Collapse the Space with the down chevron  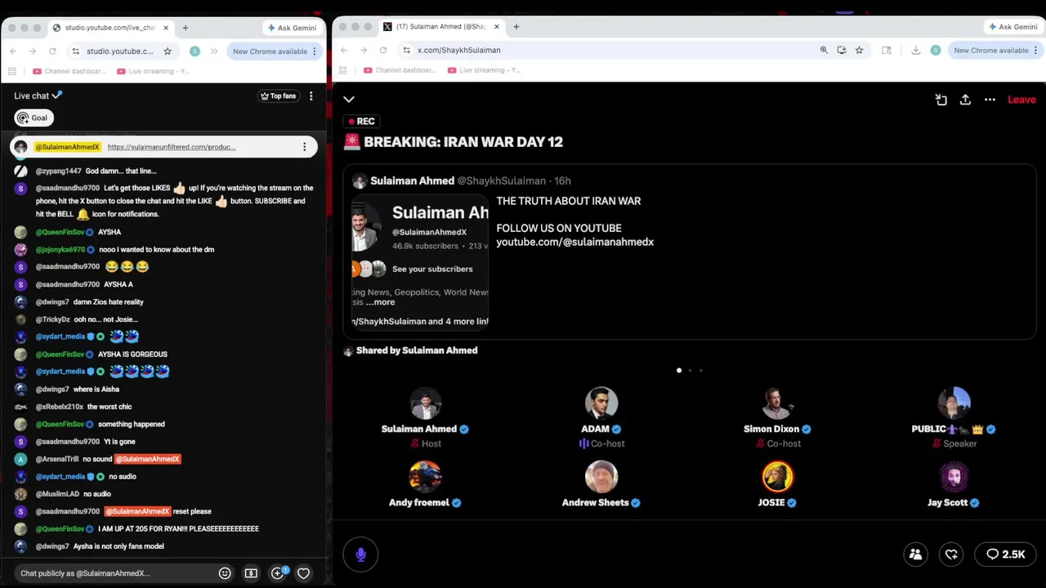point(349,100)
